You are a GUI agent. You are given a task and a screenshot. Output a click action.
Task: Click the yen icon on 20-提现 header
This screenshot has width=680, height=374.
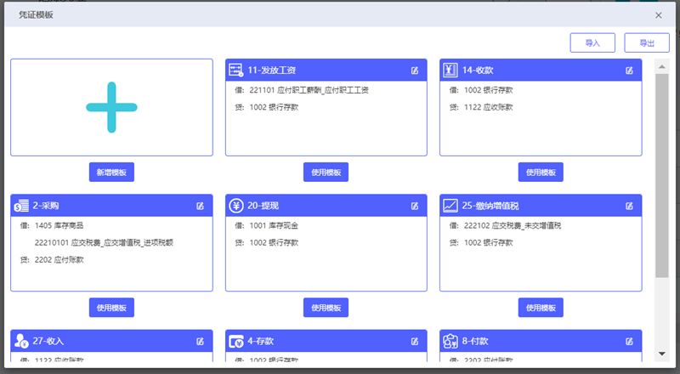(236, 206)
